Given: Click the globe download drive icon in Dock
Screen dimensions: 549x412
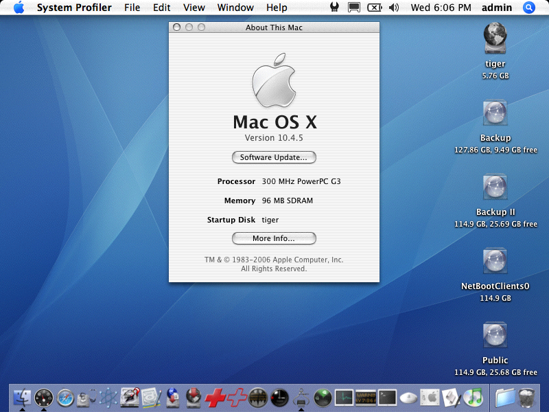Looking at the screenshot, I should [173, 398].
